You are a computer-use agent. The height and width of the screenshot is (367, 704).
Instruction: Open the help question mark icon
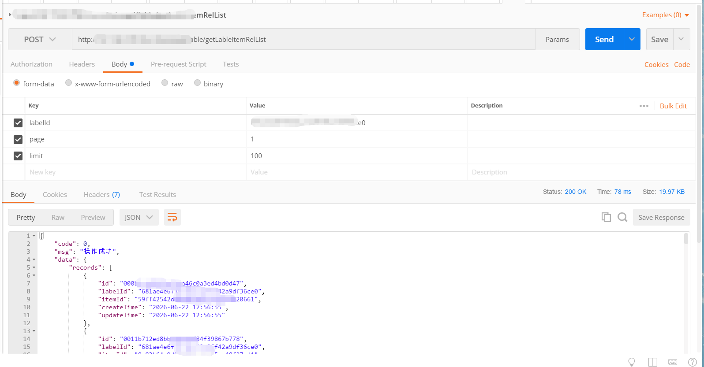click(x=693, y=362)
